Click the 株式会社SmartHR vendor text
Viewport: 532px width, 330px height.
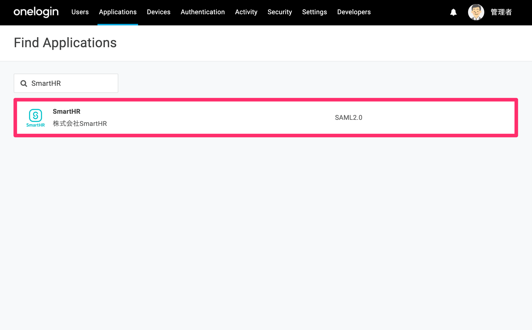pyautogui.click(x=80, y=124)
